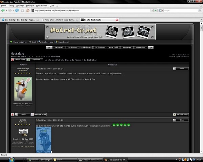This screenshot has height=162, width=203.
Task: Click the vertical scrollbar thumb
Action: pyautogui.click(x=201, y=28)
